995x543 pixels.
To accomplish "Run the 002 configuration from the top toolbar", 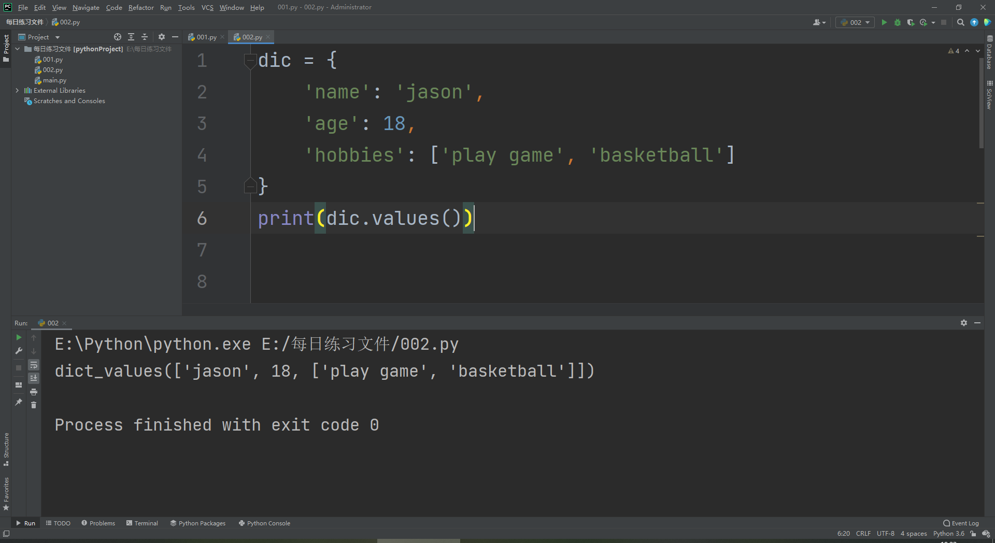I will pyautogui.click(x=884, y=22).
